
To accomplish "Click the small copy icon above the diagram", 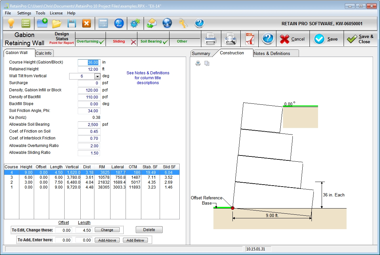I will coord(207,64).
